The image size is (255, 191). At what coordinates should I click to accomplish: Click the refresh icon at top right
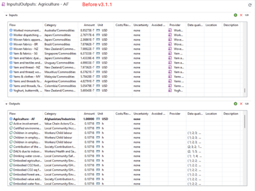coord(250,5)
